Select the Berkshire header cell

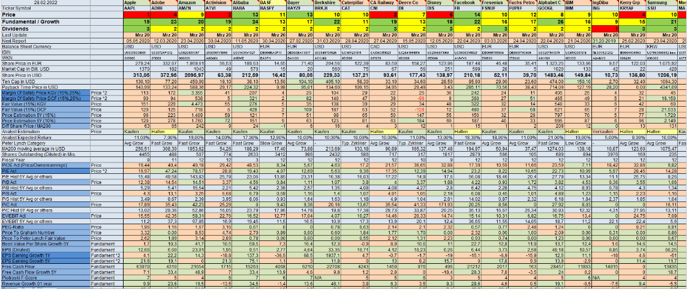pyautogui.click(x=327, y=2)
